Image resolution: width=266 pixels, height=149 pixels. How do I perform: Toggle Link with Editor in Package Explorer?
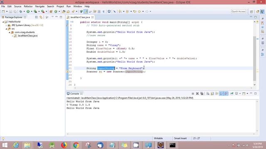41,17
